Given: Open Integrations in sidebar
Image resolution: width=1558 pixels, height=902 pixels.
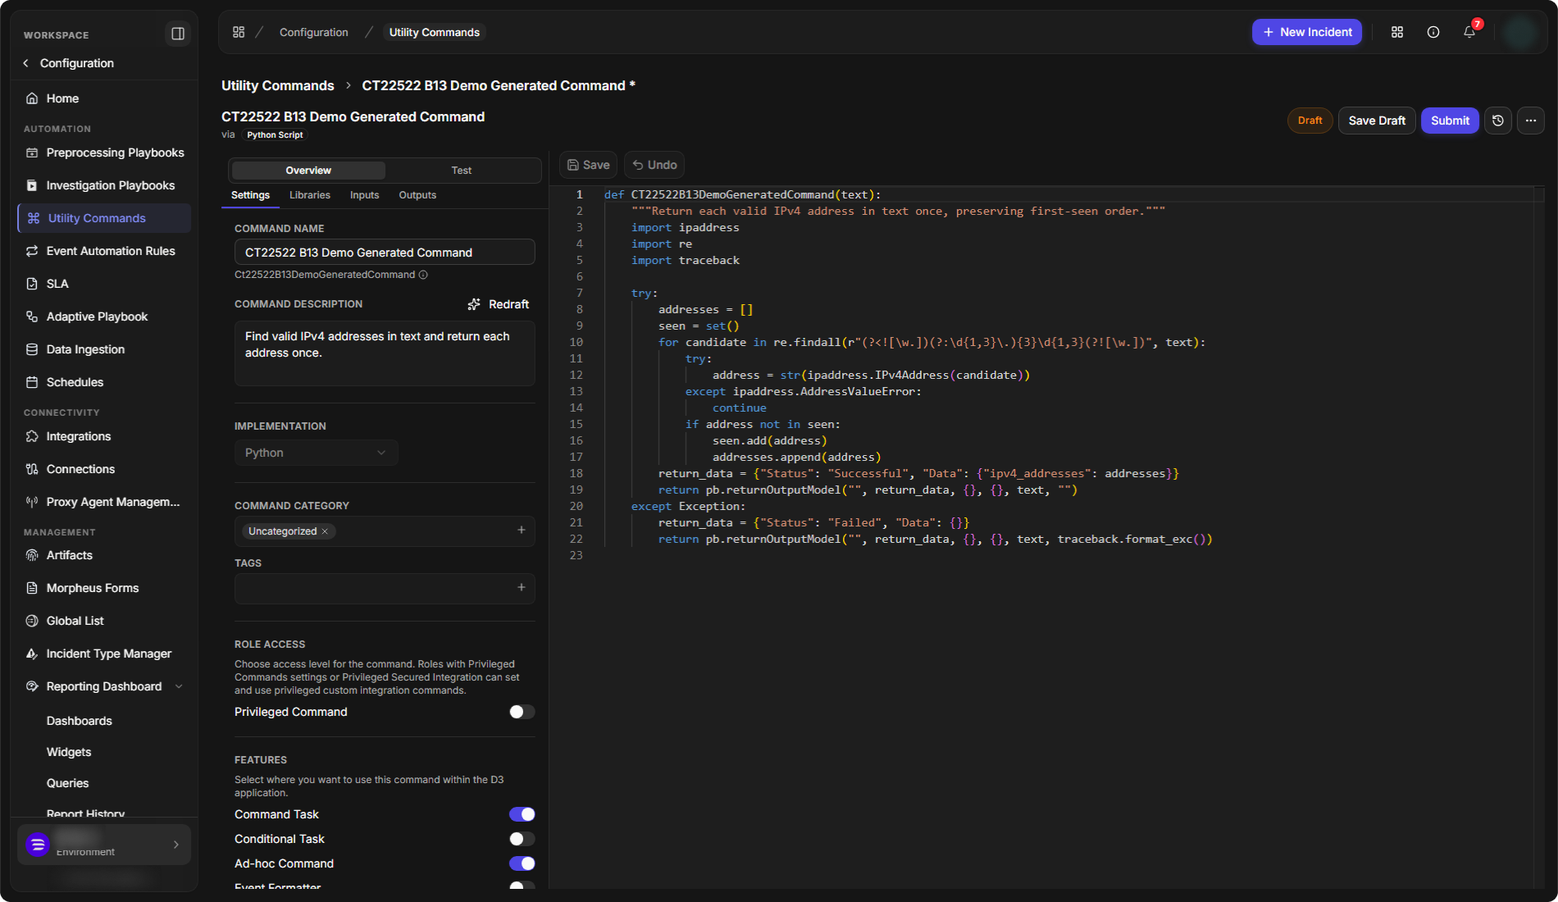Looking at the screenshot, I should click(104, 436).
